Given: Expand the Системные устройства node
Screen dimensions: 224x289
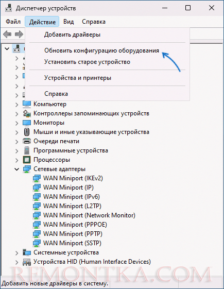Looking at the screenshot, I should coord(17,253).
